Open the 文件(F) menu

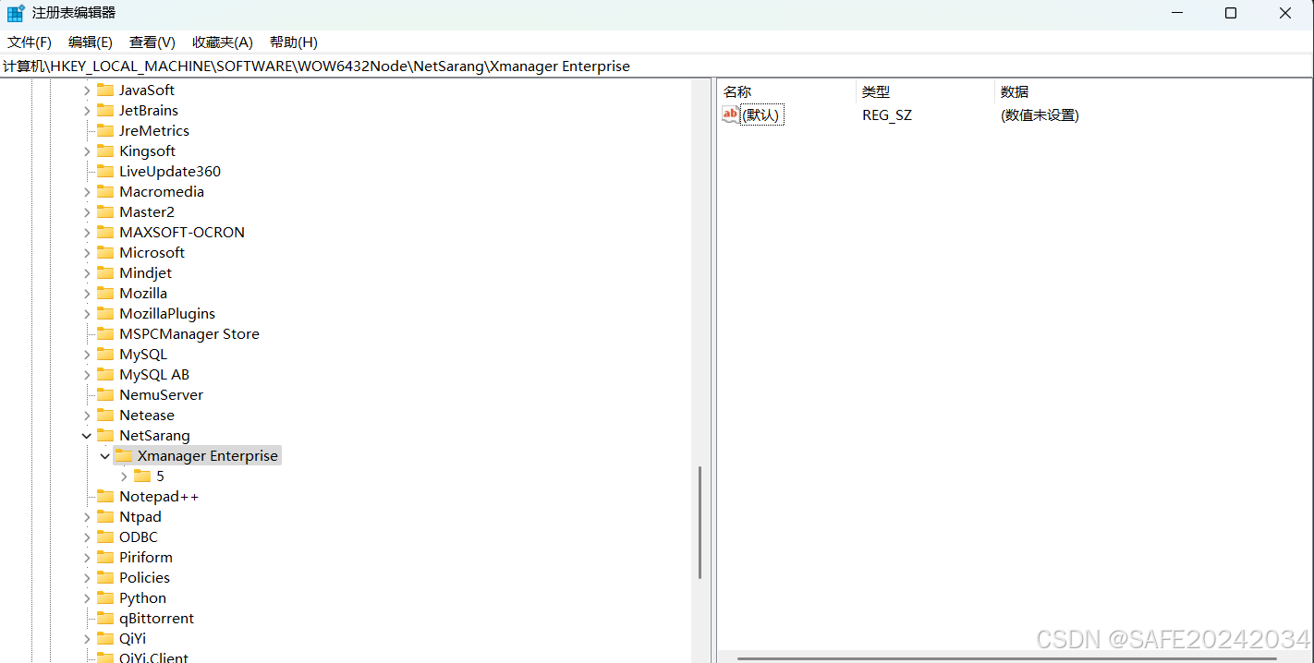tap(30, 42)
